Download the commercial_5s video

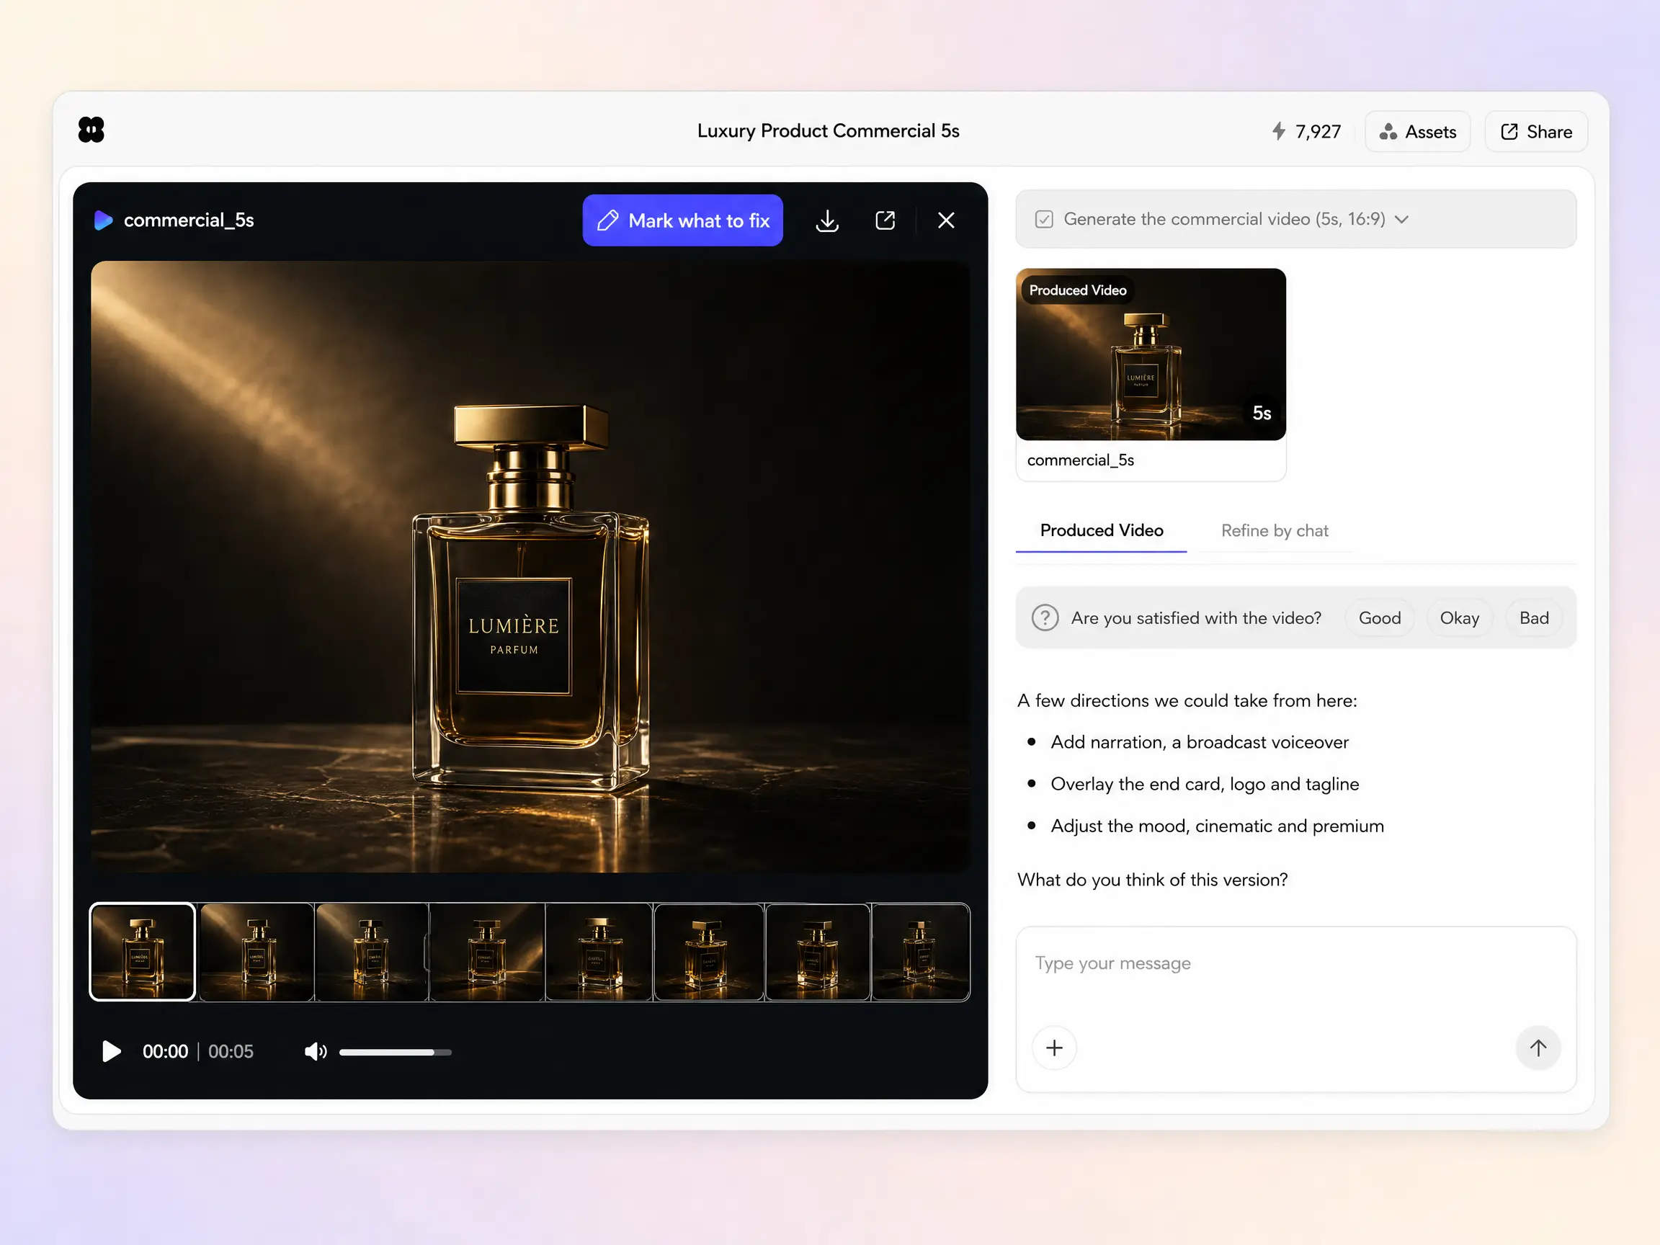coord(827,220)
